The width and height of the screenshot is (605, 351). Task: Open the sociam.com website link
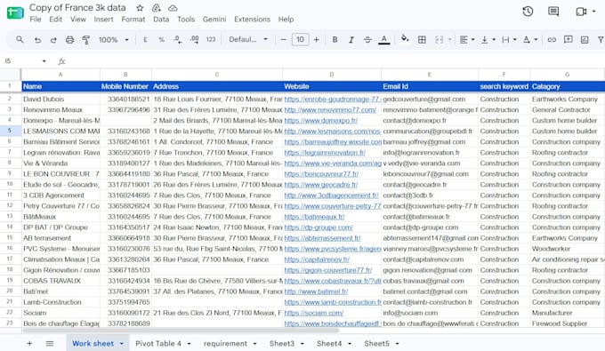tap(314, 313)
